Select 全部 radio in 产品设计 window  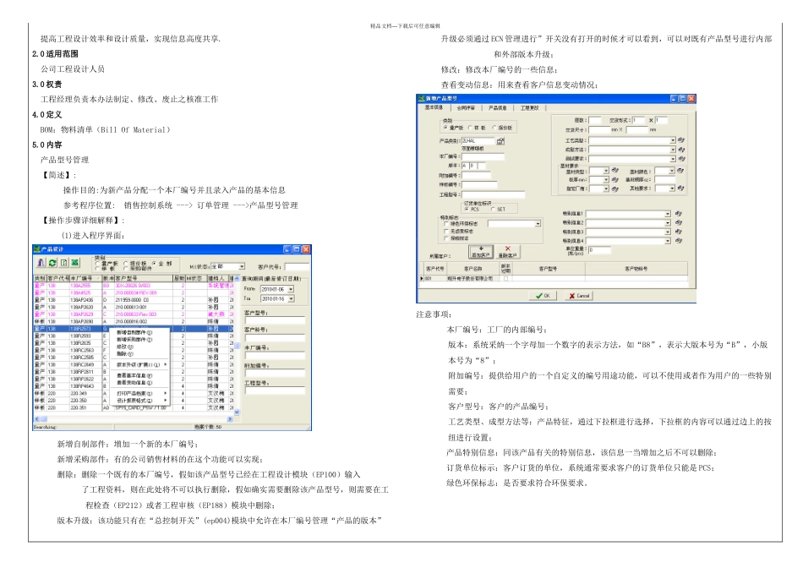(x=153, y=263)
